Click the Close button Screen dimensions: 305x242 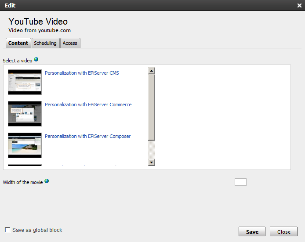pyautogui.click(x=283, y=232)
